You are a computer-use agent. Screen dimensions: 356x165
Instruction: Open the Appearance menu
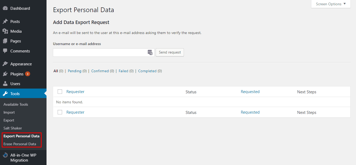pos(21,64)
